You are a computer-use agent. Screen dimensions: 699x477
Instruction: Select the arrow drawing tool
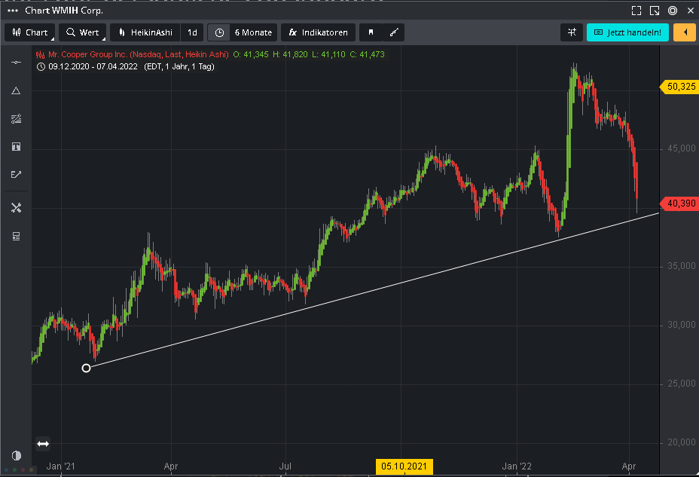coord(16,175)
